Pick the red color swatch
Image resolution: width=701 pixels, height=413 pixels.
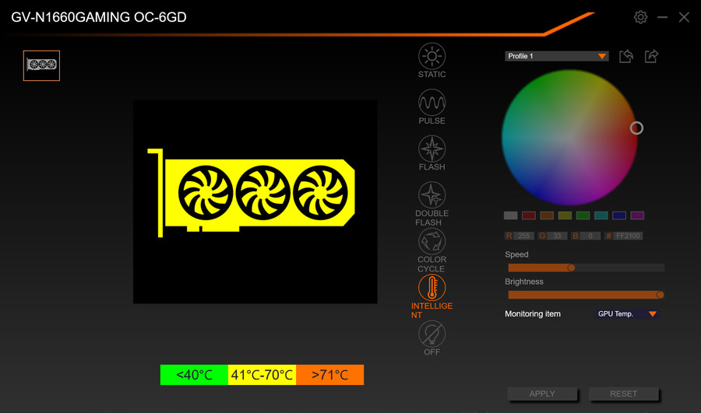click(x=528, y=215)
